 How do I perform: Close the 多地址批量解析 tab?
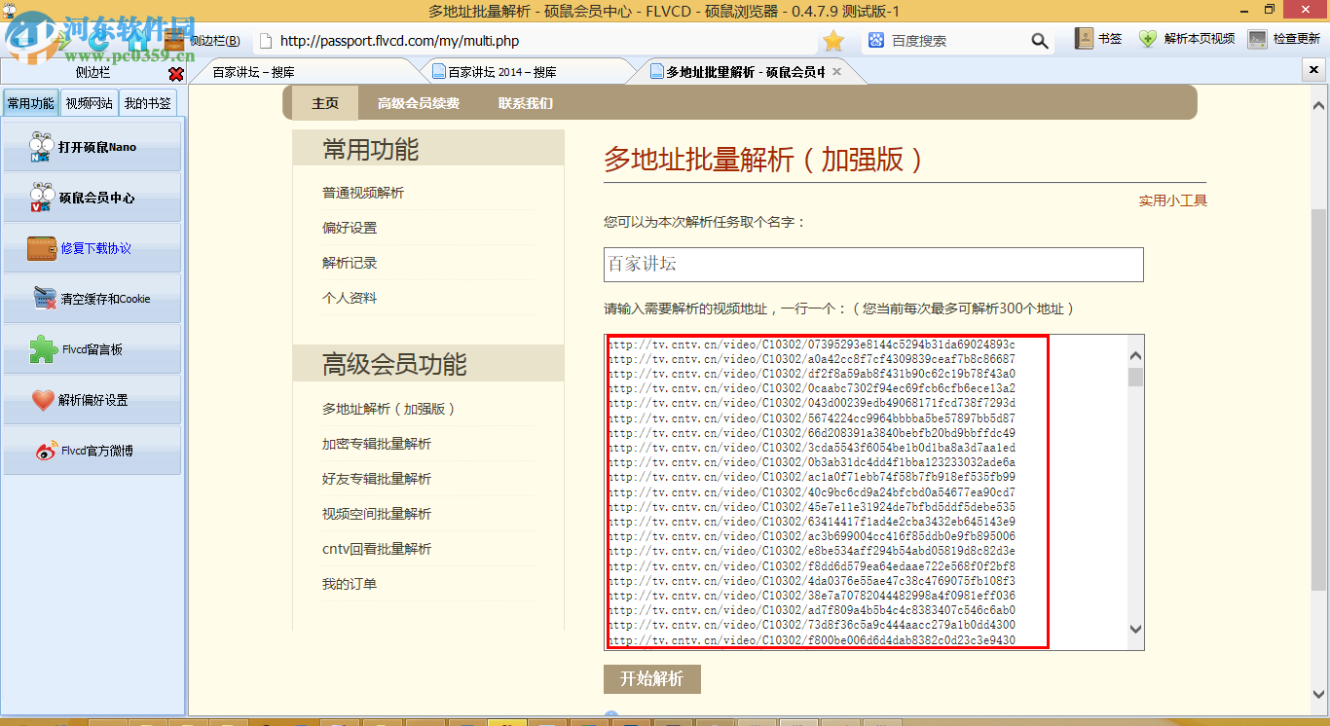(x=836, y=72)
